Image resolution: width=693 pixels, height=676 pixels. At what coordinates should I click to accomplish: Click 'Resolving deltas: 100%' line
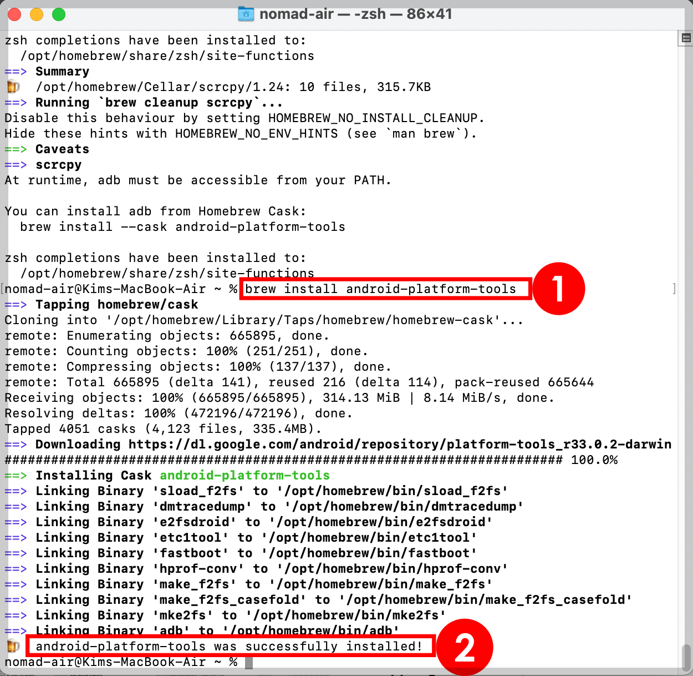(x=179, y=413)
